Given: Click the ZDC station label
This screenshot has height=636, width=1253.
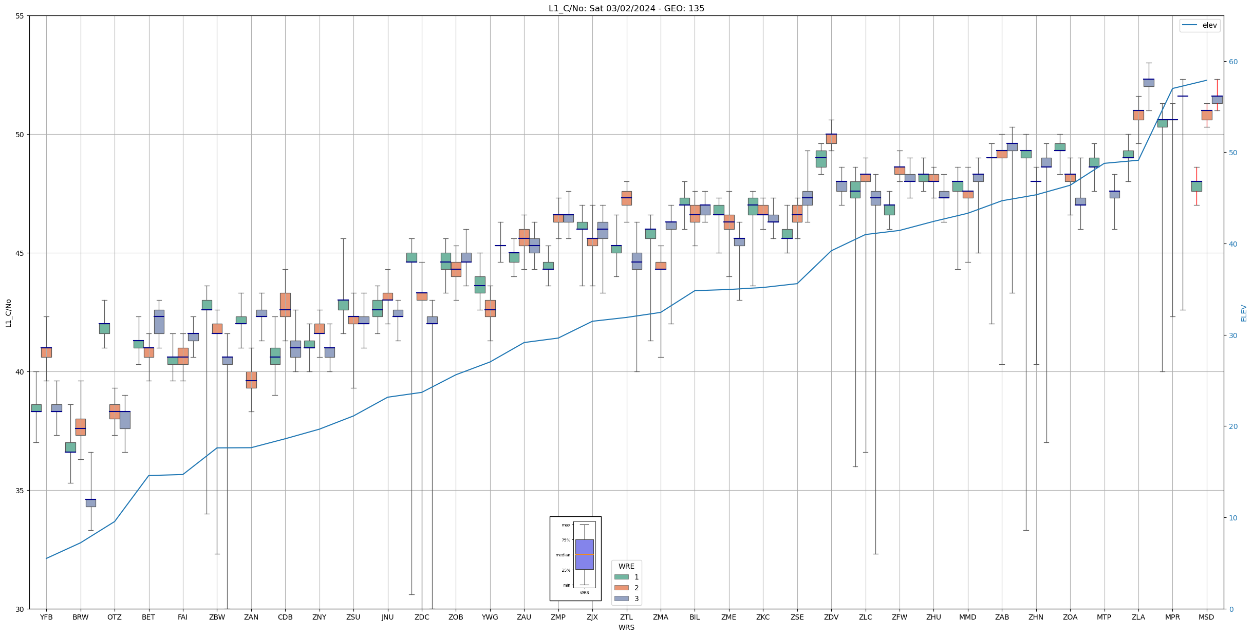Looking at the screenshot, I should tap(422, 617).
